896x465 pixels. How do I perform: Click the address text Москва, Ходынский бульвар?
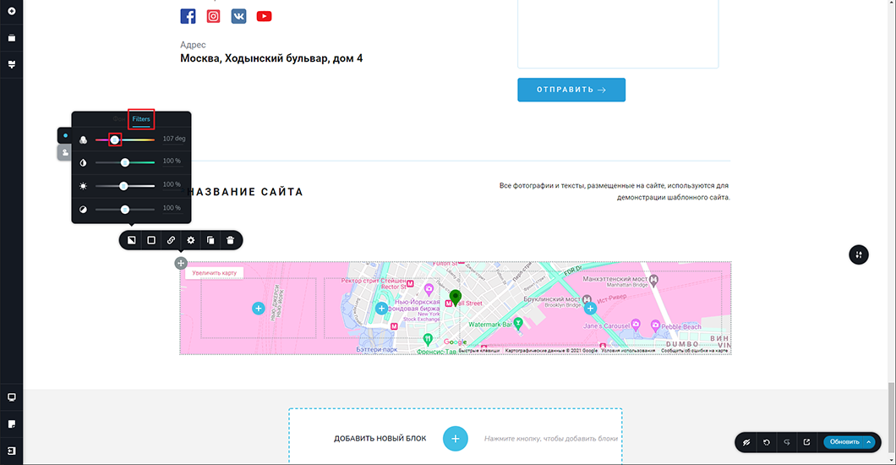tap(271, 58)
